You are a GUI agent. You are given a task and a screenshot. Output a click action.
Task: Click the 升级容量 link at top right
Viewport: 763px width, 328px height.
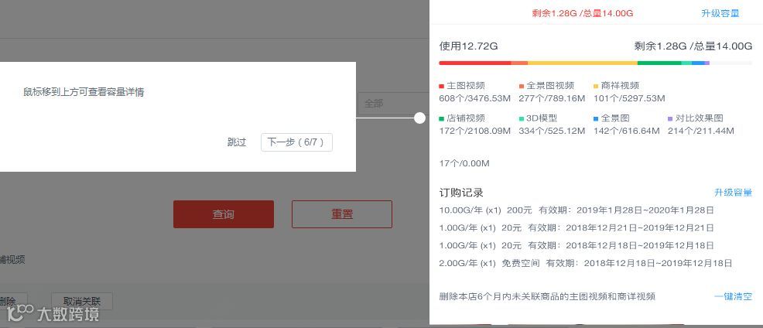point(720,13)
